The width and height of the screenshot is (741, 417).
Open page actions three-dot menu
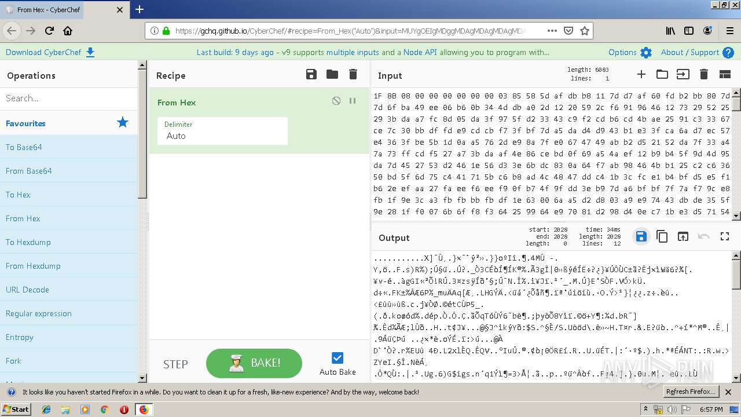[552, 31]
